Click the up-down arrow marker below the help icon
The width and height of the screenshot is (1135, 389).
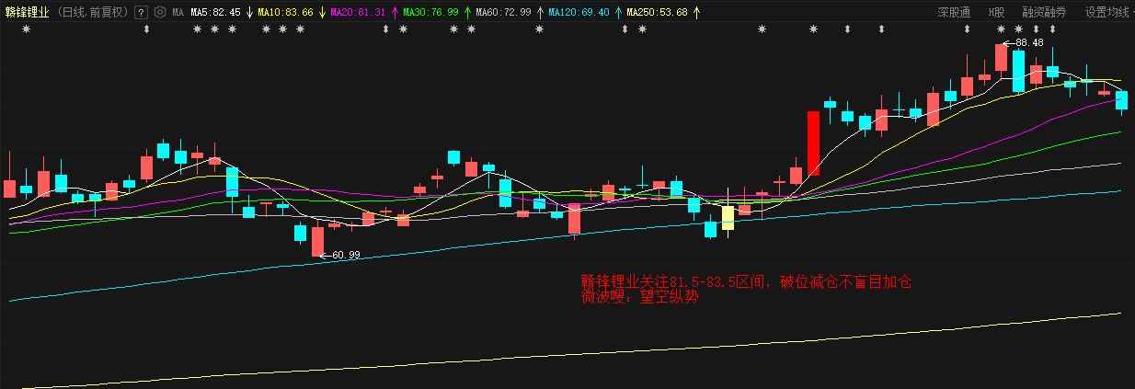146,30
